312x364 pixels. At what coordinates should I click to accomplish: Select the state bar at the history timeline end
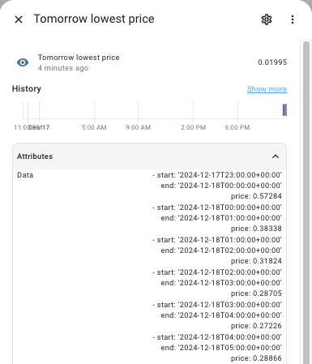284,110
